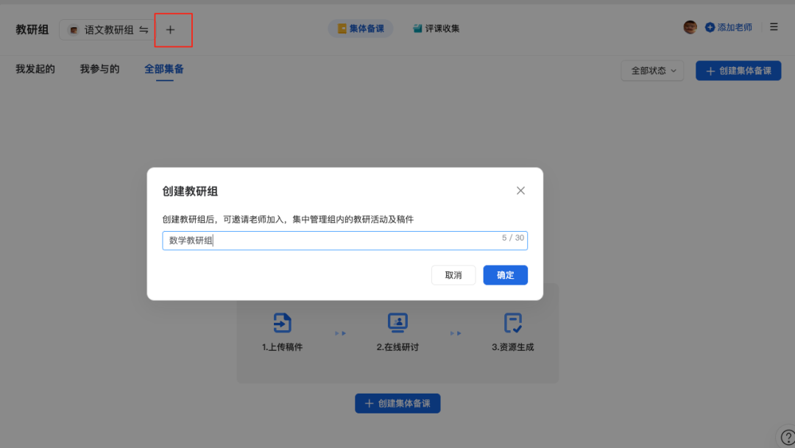Cancel the dialog via 取消 button
Image resolution: width=795 pixels, height=448 pixels.
(453, 274)
